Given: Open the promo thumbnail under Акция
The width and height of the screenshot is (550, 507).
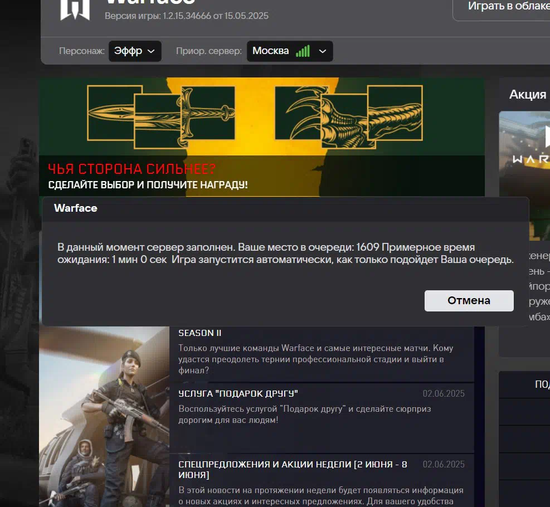Looking at the screenshot, I should point(524,175).
